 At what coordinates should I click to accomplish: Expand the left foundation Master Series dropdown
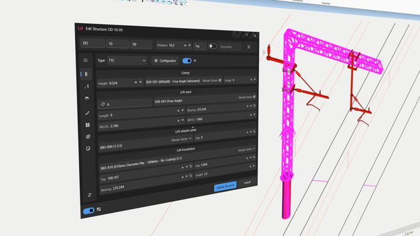[x=247, y=149]
